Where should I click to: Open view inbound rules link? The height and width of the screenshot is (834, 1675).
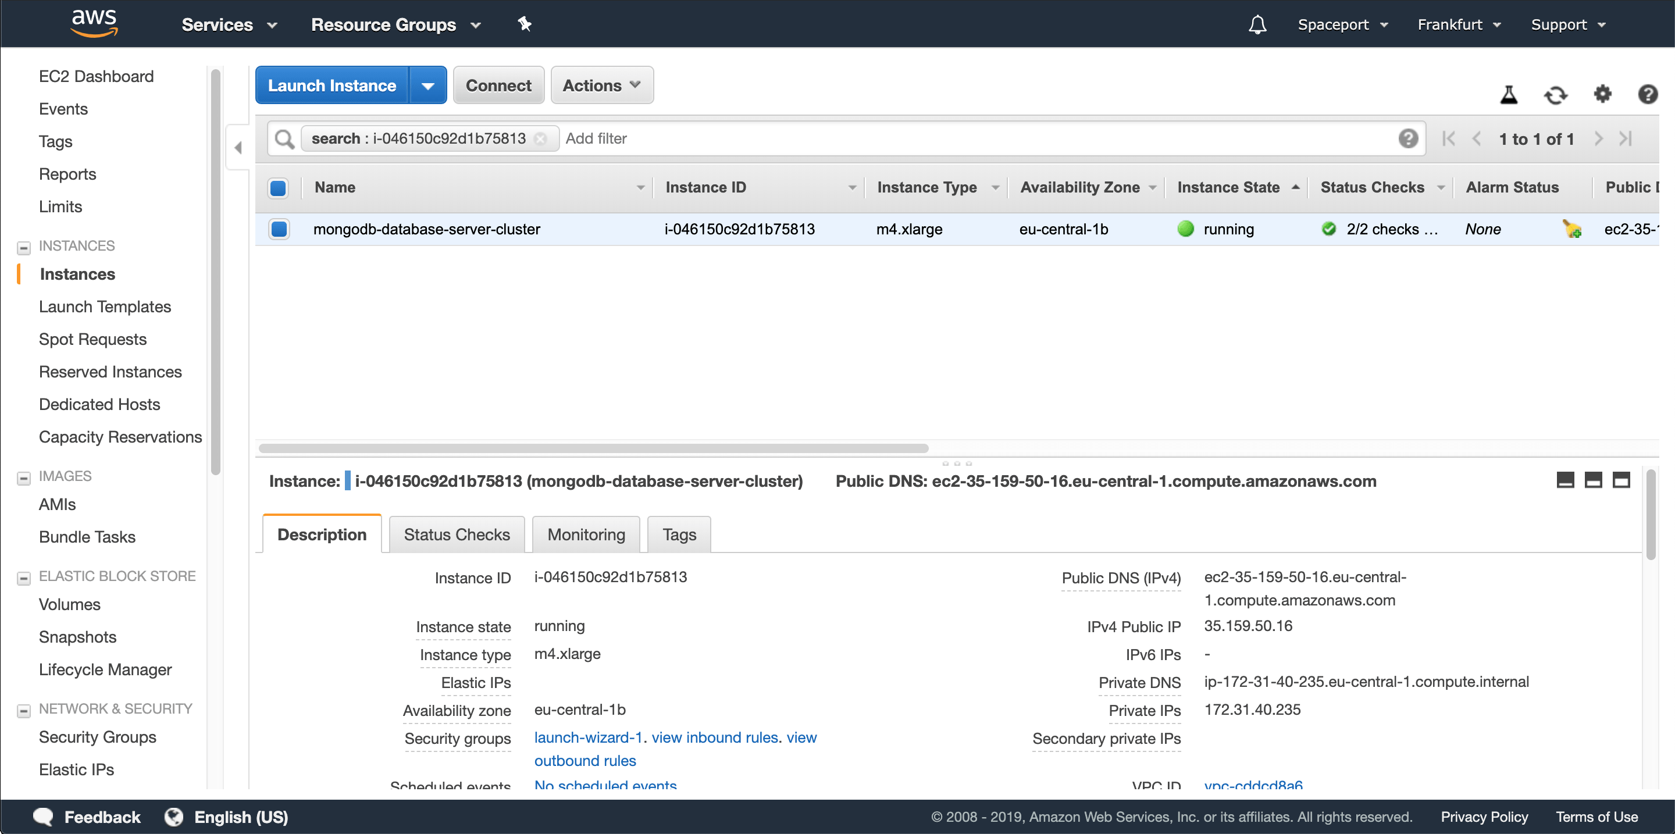[x=715, y=737]
